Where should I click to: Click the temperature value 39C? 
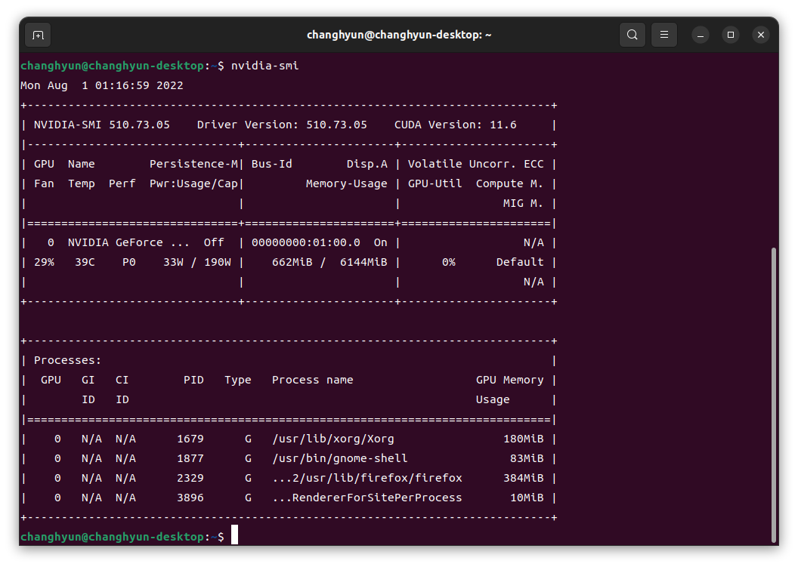(x=85, y=263)
